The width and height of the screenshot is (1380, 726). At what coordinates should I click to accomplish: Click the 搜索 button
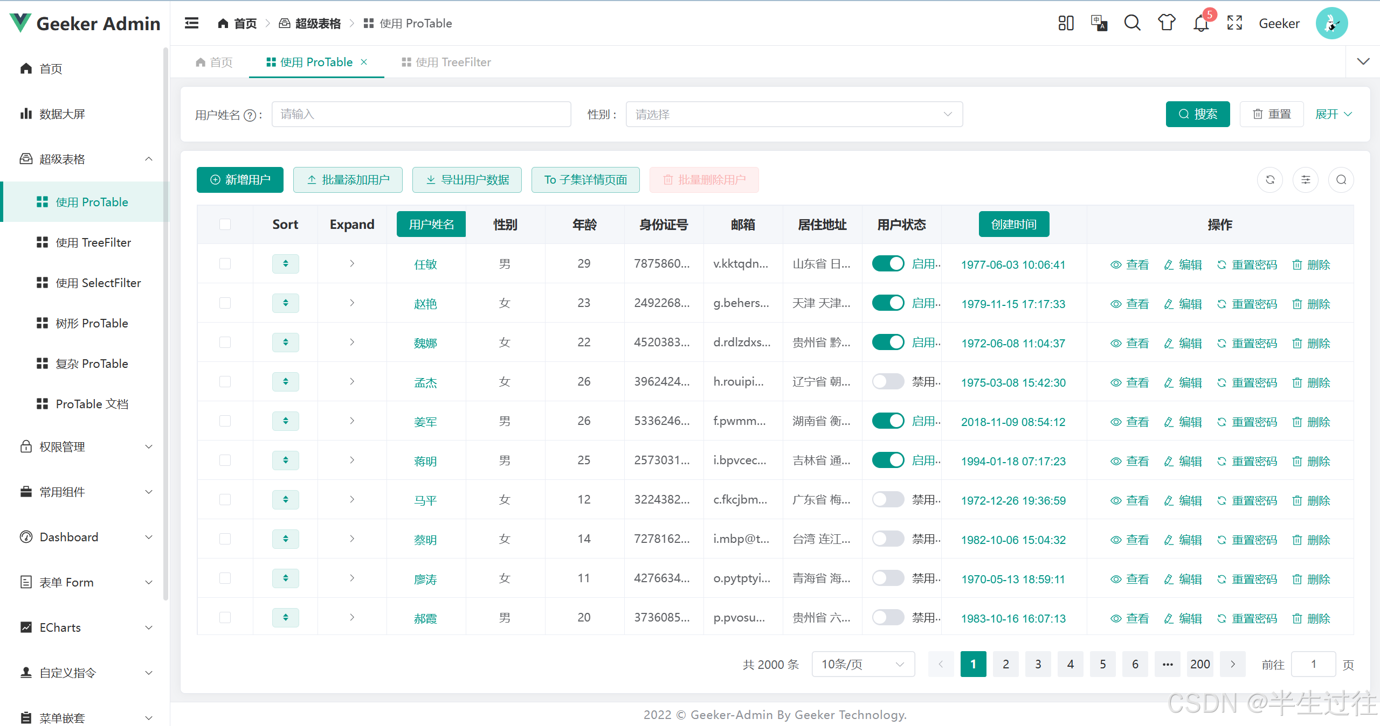point(1197,114)
